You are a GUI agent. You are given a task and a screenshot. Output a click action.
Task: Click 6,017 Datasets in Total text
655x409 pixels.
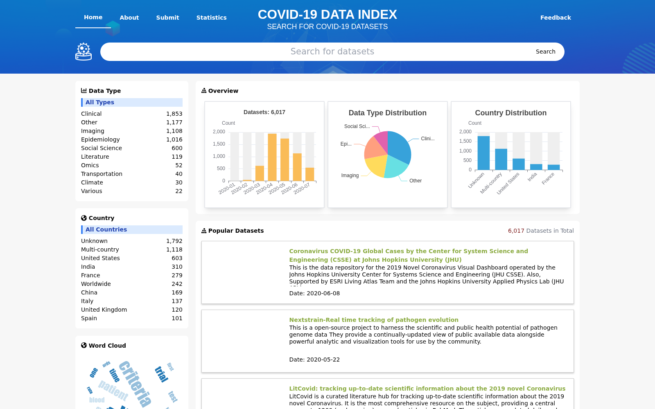pyautogui.click(x=541, y=231)
